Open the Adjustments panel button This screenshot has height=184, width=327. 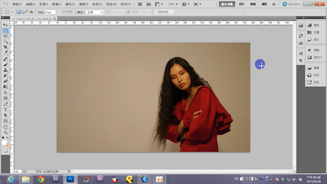click(x=314, y=50)
